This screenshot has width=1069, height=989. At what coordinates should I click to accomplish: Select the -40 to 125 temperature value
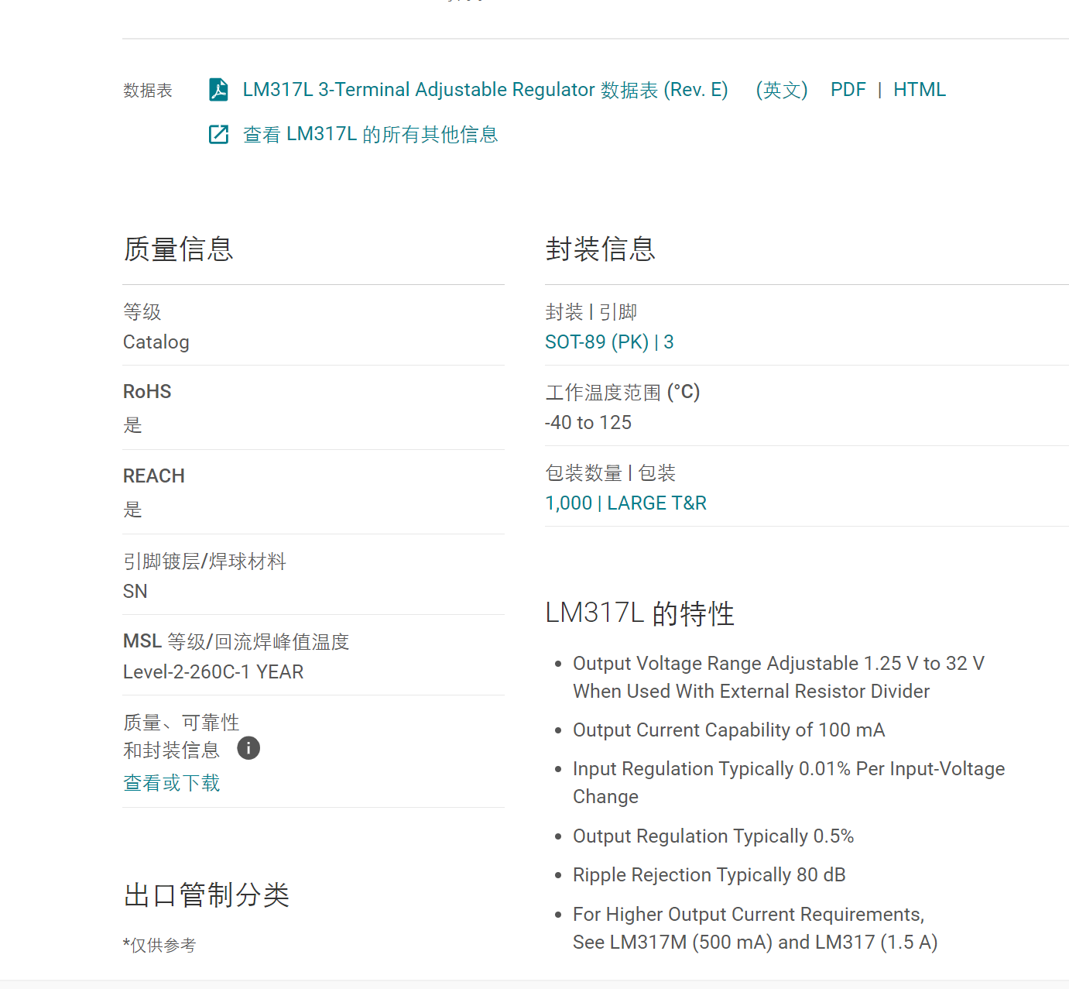pos(588,423)
